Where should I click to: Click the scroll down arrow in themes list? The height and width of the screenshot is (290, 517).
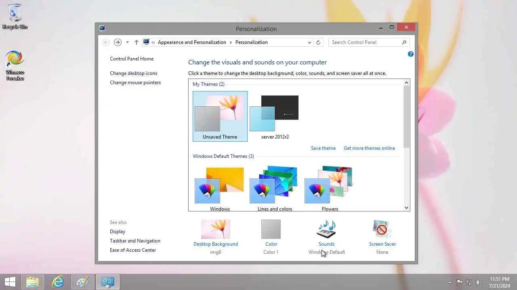(x=407, y=208)
